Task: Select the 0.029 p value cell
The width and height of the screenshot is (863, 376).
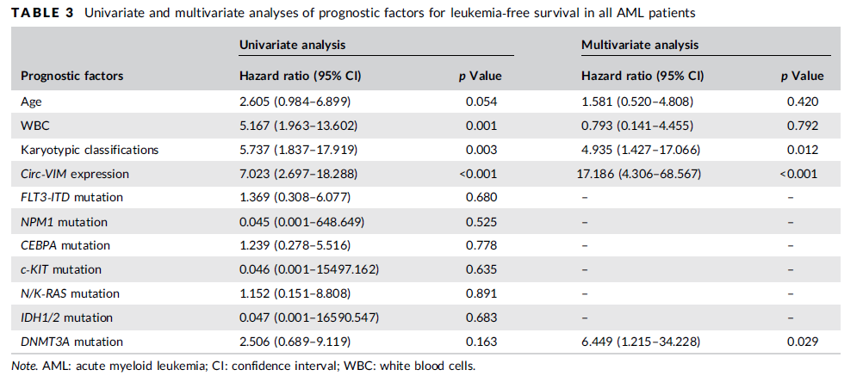Action: 801,342
